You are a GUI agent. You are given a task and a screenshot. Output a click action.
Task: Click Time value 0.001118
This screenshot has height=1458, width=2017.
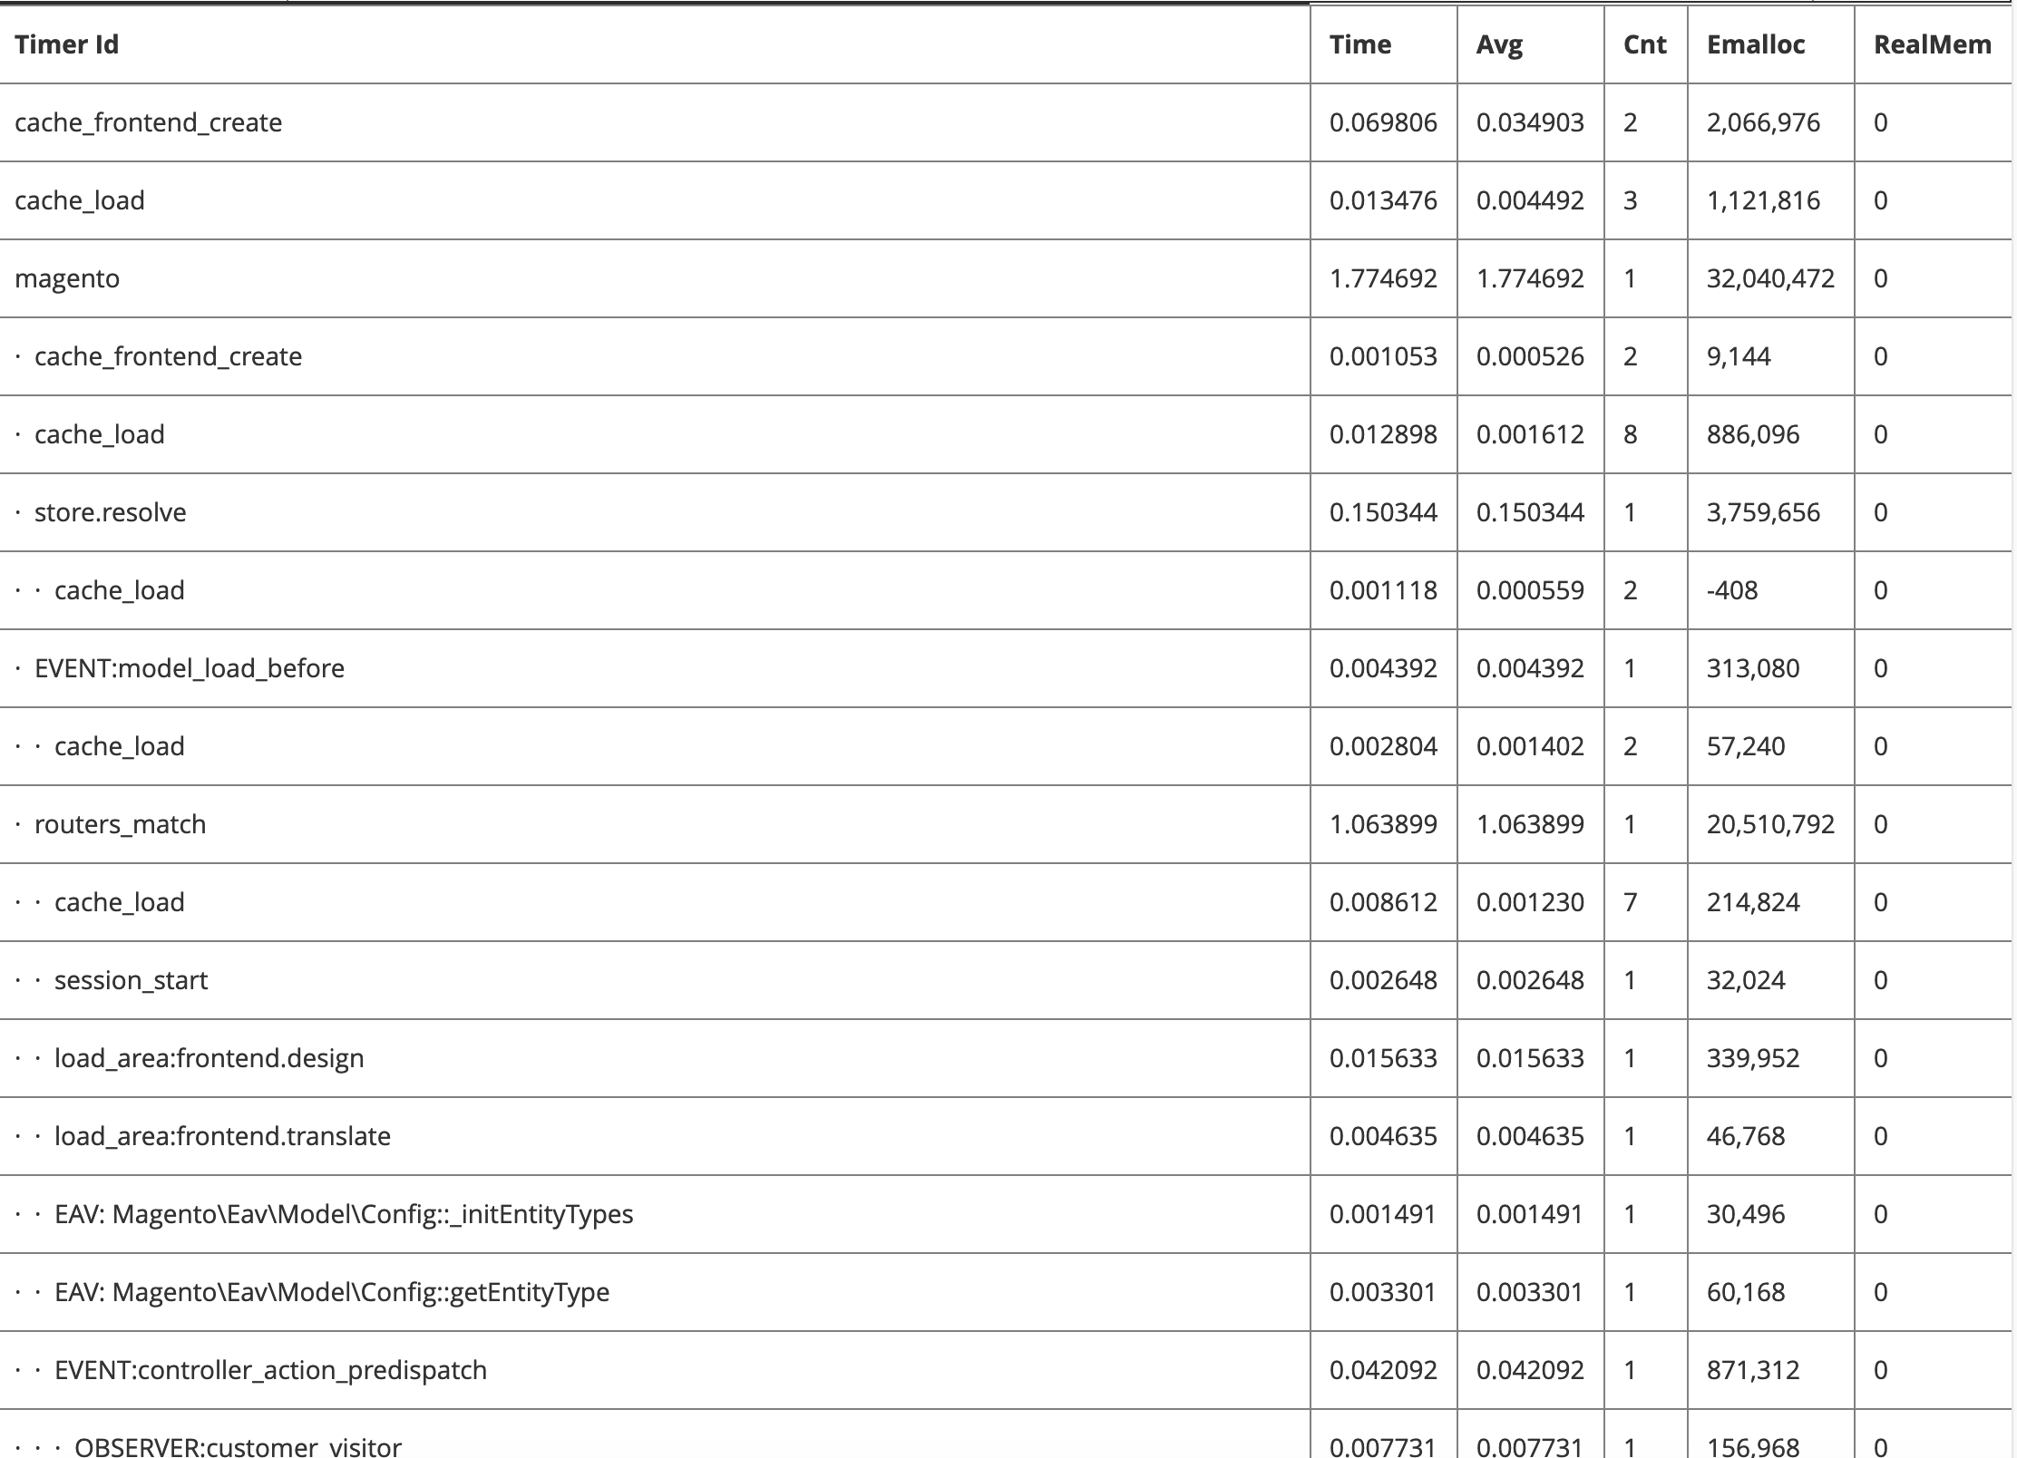pos(1383,590)
